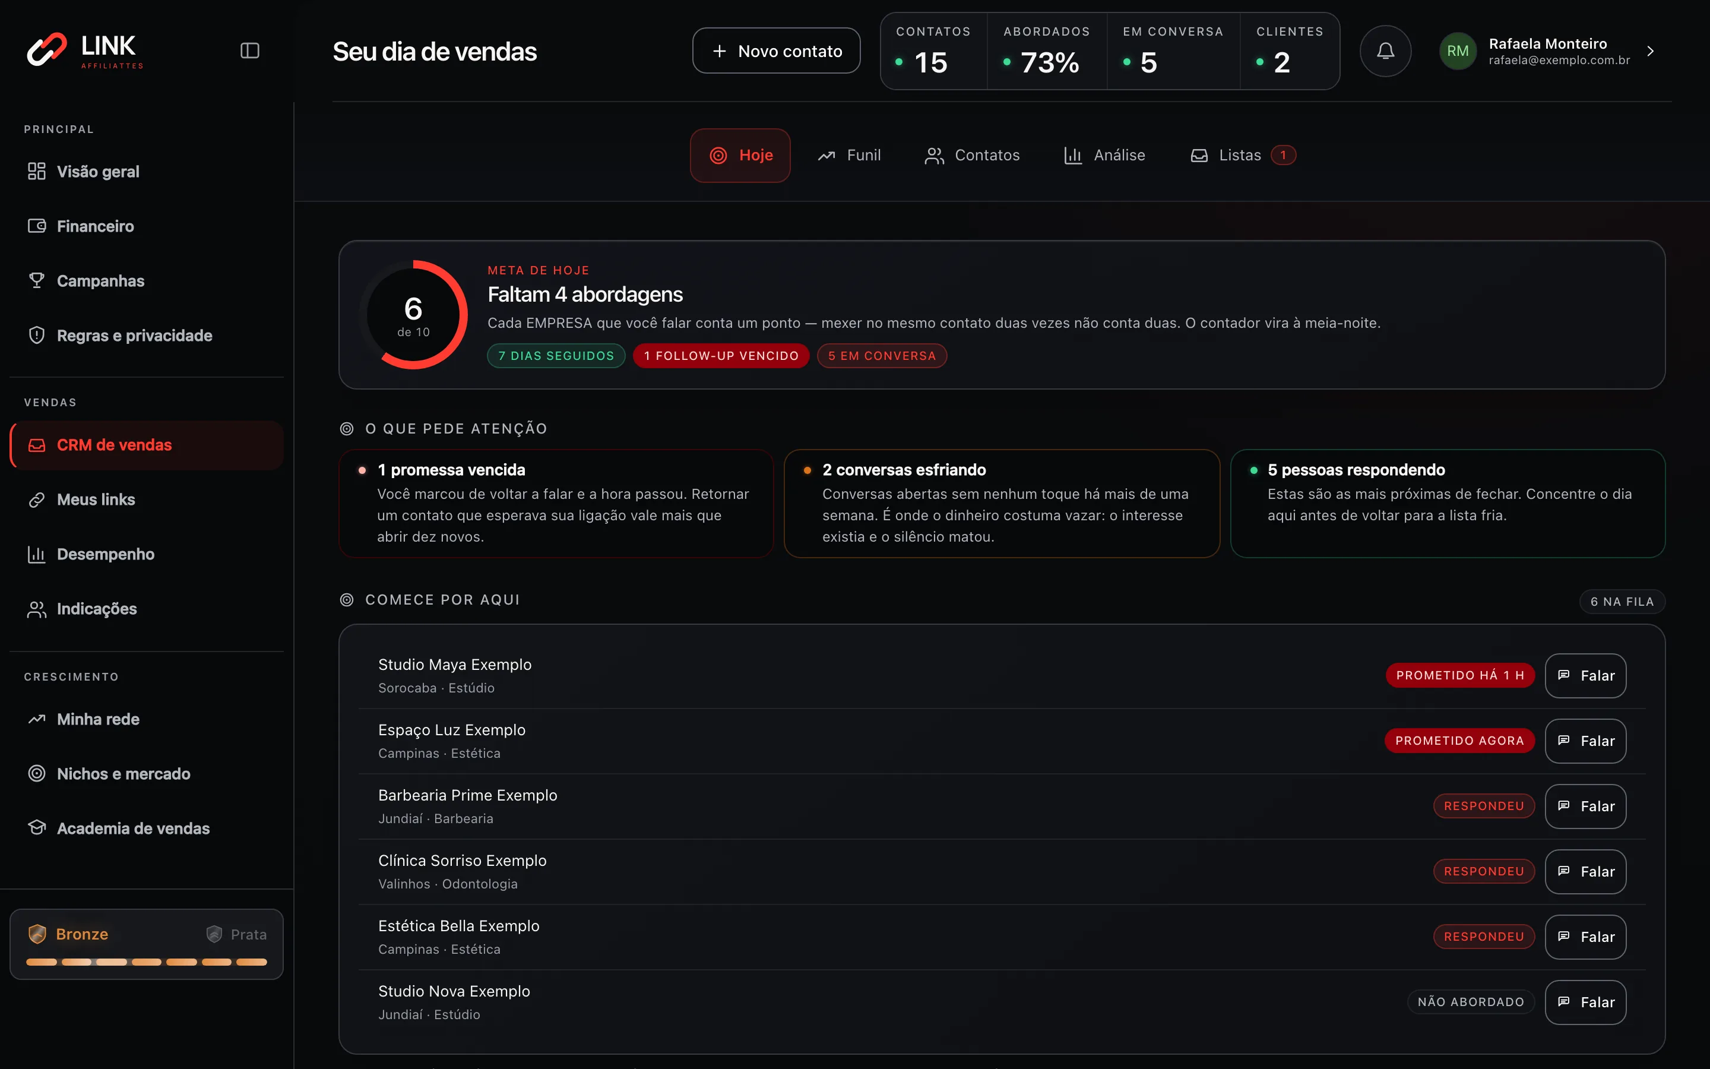Open notifications bell
This screenshot has height=1069, width=1710.
[1385, 51]
